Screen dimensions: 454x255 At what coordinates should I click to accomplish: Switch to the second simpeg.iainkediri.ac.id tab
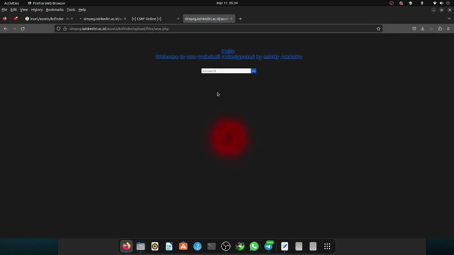[209, 19]
